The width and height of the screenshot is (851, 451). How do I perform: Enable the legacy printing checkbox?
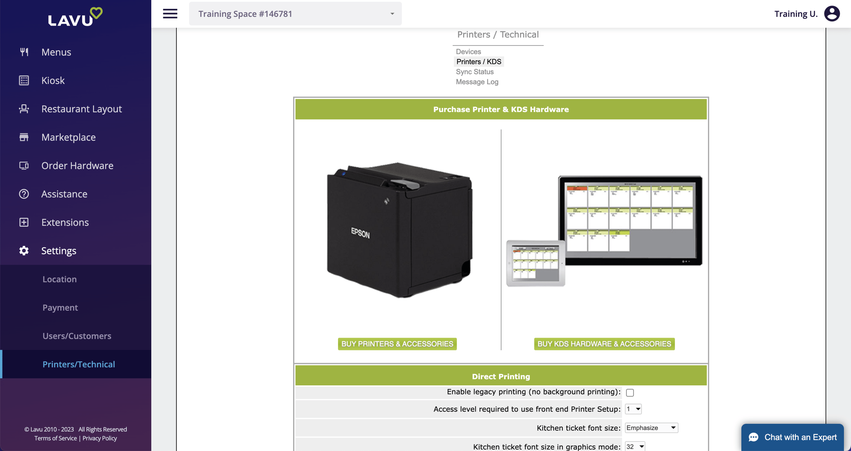(630, 392)
